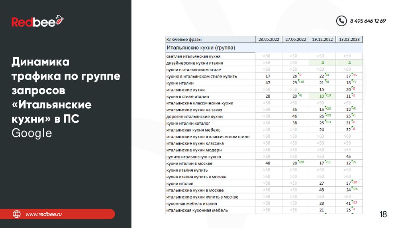Select the 13.02.2023 column header

tap(349, 39)
